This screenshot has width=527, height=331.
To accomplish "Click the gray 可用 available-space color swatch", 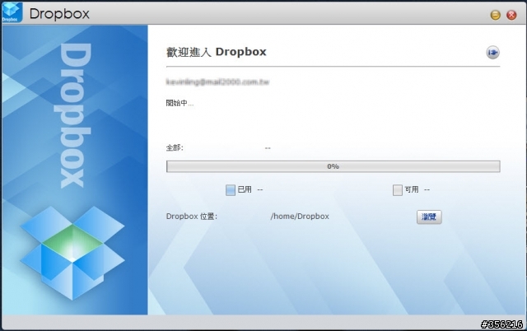I will point(397,190).
